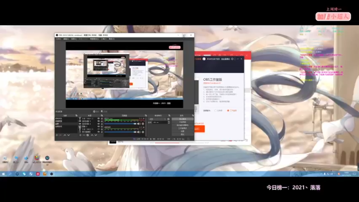Select the unselected version radio beside 工作室版
The height and width of the screenshot is (202, 359).
click(215, 110)
